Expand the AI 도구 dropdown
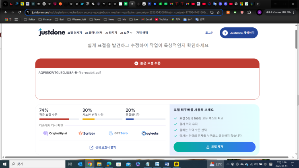 126,33
